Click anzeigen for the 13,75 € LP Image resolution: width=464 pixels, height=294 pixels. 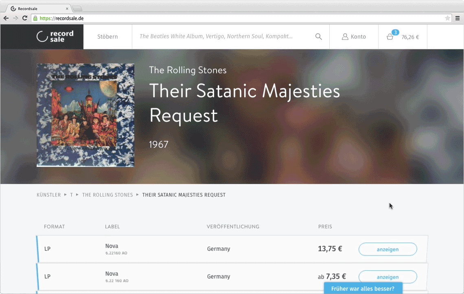[x=387, y=249]
